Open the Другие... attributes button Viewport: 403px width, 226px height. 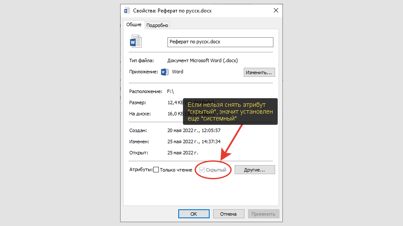tap(255, 170)
